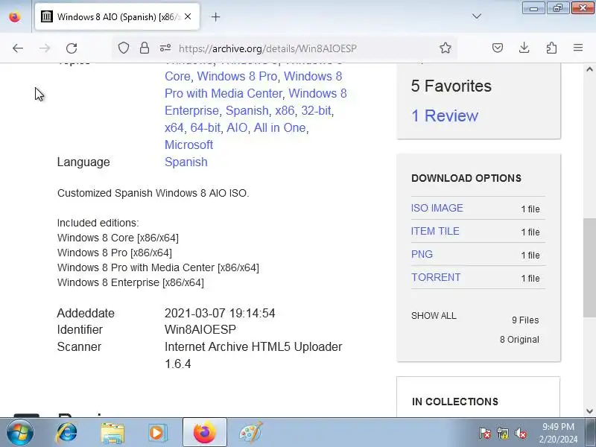This screenshot has width=596, height=447.
Task: Open the Windows Start menu
Action: pyautogui.click(x=19, y=433)
